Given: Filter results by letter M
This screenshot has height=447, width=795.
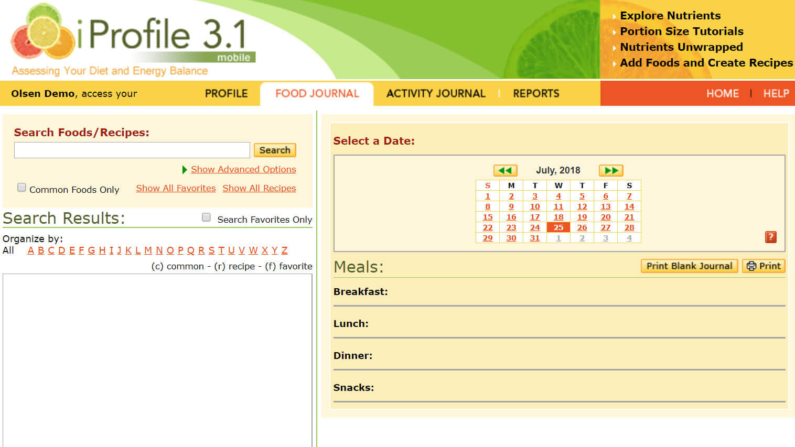Looking at the screenshot, I should tap(148, 250).
